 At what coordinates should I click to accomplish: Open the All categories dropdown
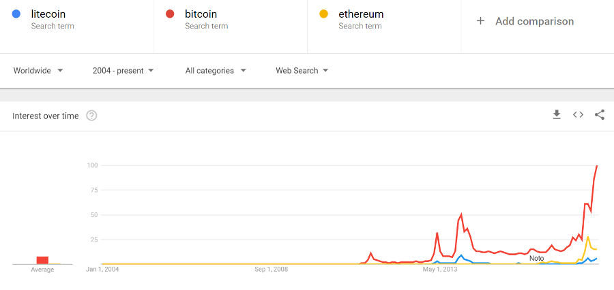(x=216, y=71)
